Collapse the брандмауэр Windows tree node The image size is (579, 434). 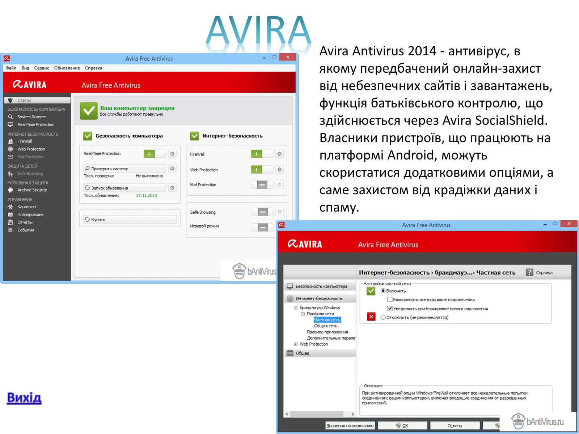296,308
